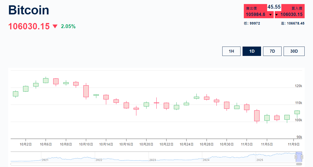Image resolution: width=313 pixels, height=167 pixels.
Task: Select last green candlestick near 11月9日
Action: point(297,112)
